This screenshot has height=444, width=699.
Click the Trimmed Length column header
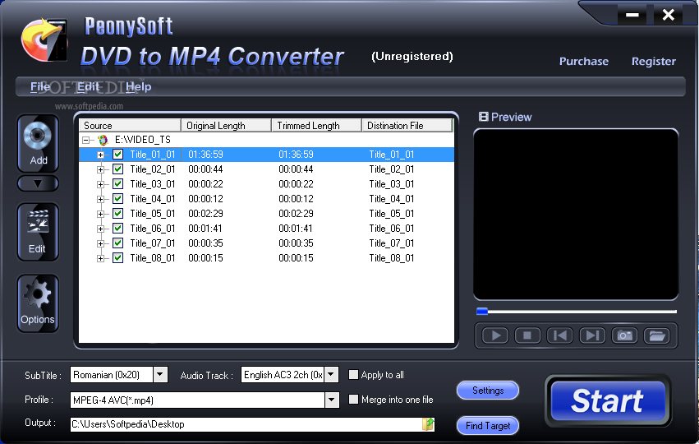[x=317, y=126]
